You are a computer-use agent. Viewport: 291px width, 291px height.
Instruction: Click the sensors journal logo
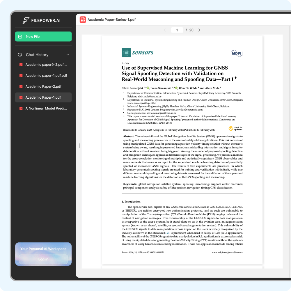pos(137,53)
